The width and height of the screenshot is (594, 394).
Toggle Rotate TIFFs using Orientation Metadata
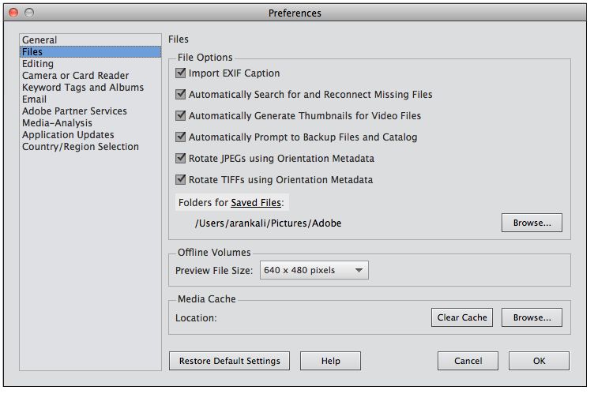[181, 178]
